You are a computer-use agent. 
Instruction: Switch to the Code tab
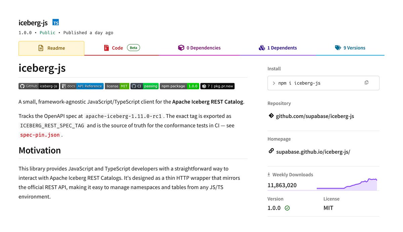[122, 48]
